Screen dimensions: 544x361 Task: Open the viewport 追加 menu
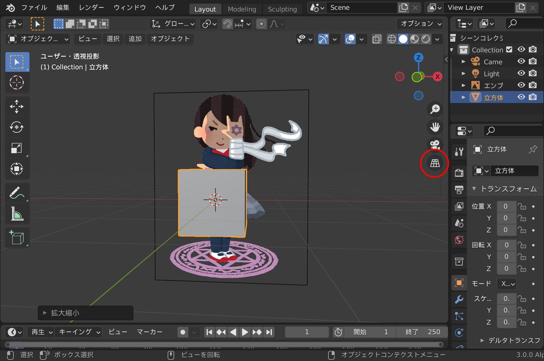[135, 39]
